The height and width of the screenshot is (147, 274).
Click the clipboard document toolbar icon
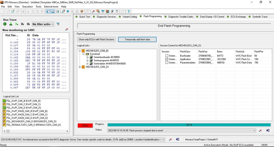(117, 11)
